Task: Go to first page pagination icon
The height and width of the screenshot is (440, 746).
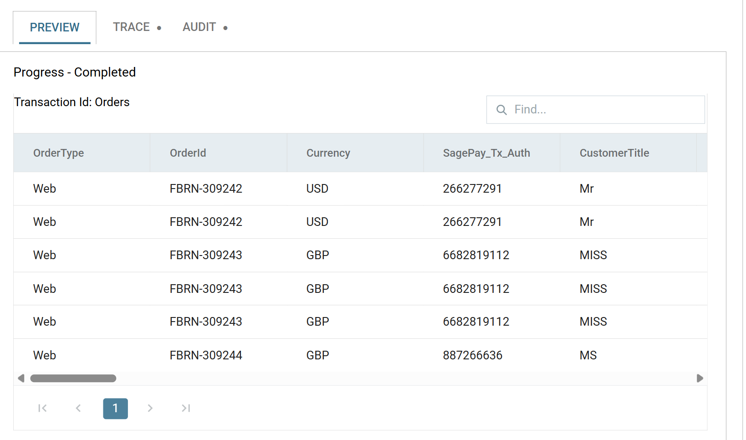Action: pyautogui.click(x=42, y=408)
